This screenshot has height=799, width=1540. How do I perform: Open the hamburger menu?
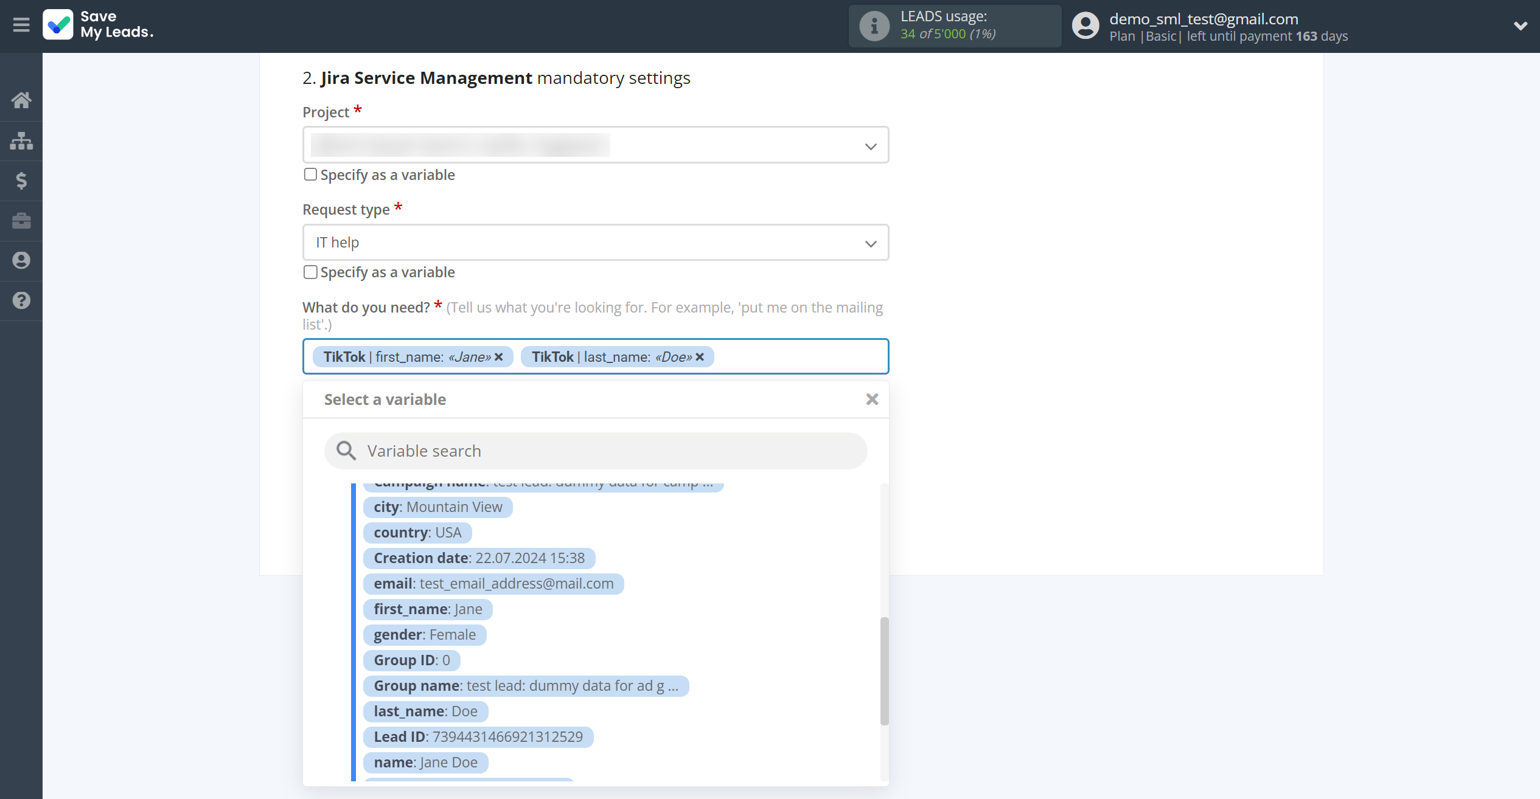coord(21,25)
